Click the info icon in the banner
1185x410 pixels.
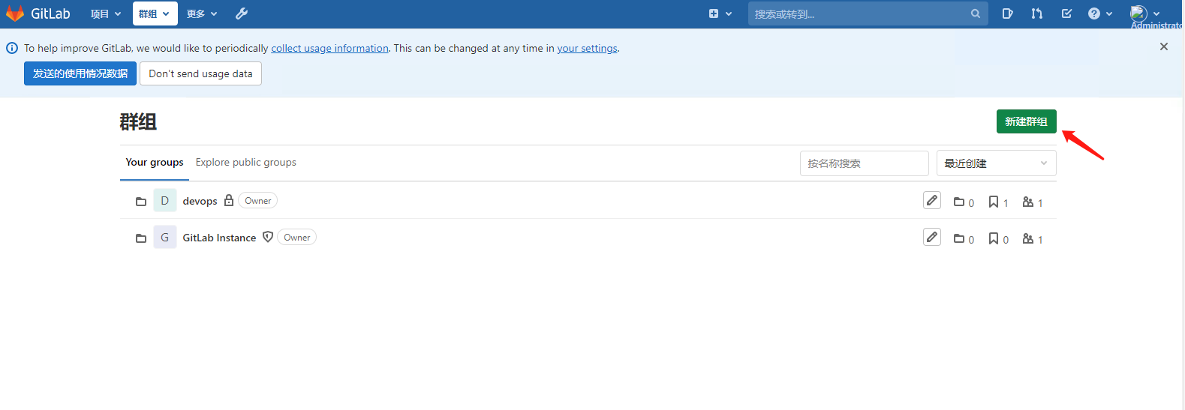tap(12, 48)
